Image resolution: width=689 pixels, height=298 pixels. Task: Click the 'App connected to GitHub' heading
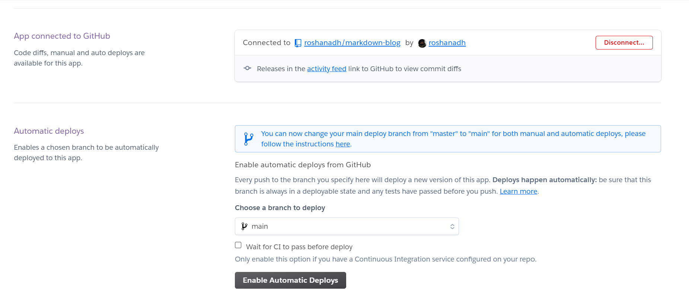coord(62,36)
